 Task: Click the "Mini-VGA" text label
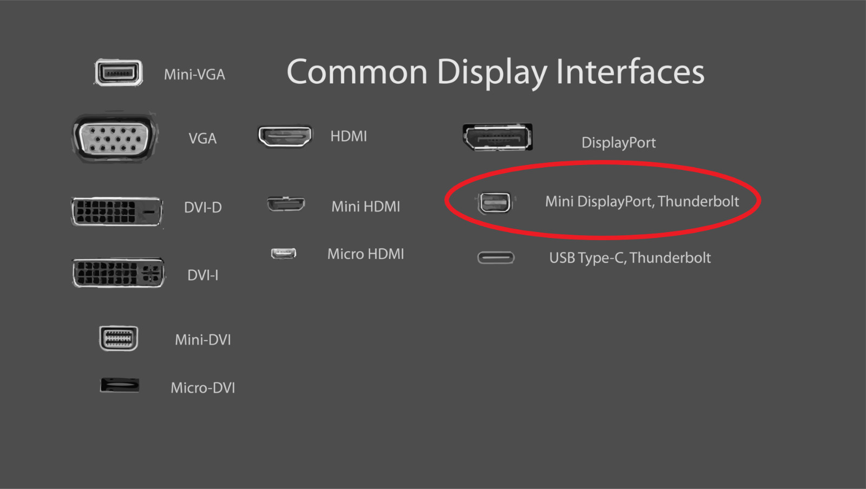pos(195,75)
